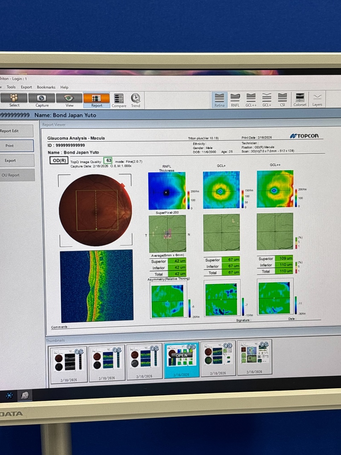Click the orange Report icon
341x455 pixels.
click(x=96, y=99)
